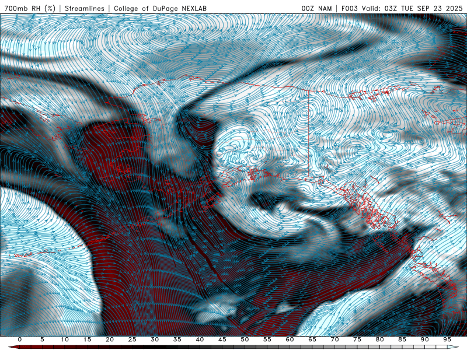Click the colorbar label "10"
The image size is (467, 350).
(65, 339)
